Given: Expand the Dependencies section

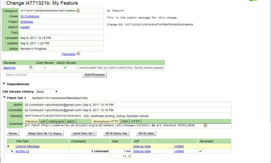Looking at the screenshot, I should click(4, 84).
